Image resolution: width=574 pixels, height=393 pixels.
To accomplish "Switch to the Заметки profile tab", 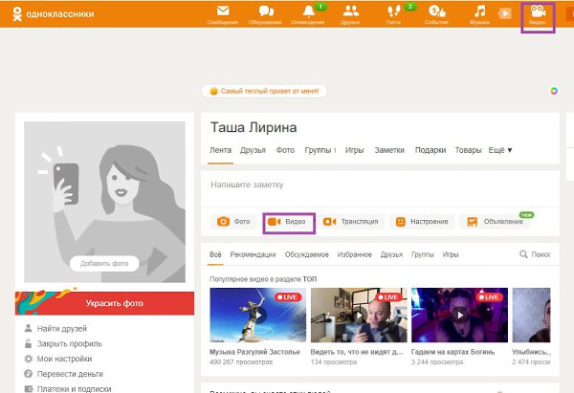I will pyautogui.click(x=389, y=150).
